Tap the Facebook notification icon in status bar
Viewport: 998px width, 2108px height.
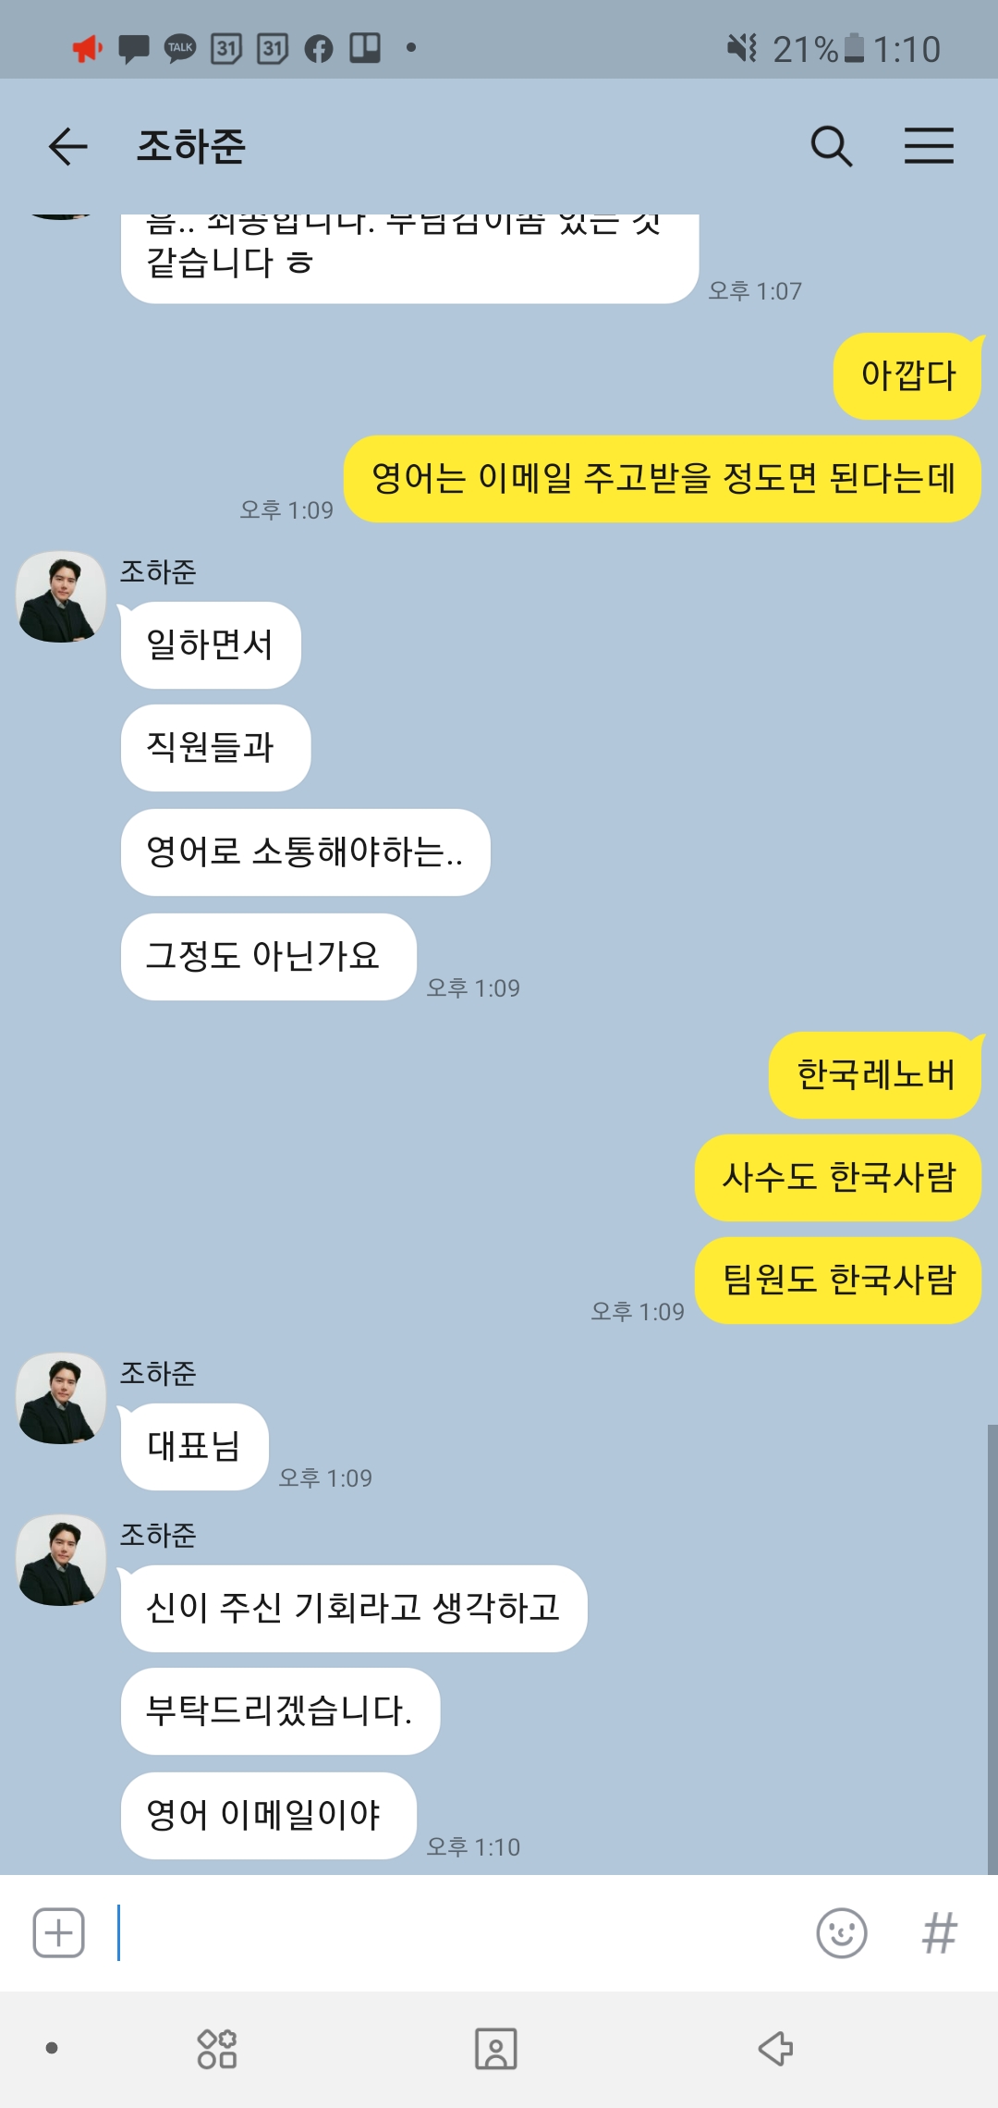[x=319, y=48]
